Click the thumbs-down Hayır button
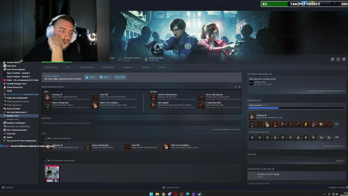348x196 pixels. click(x=105, y=77)
